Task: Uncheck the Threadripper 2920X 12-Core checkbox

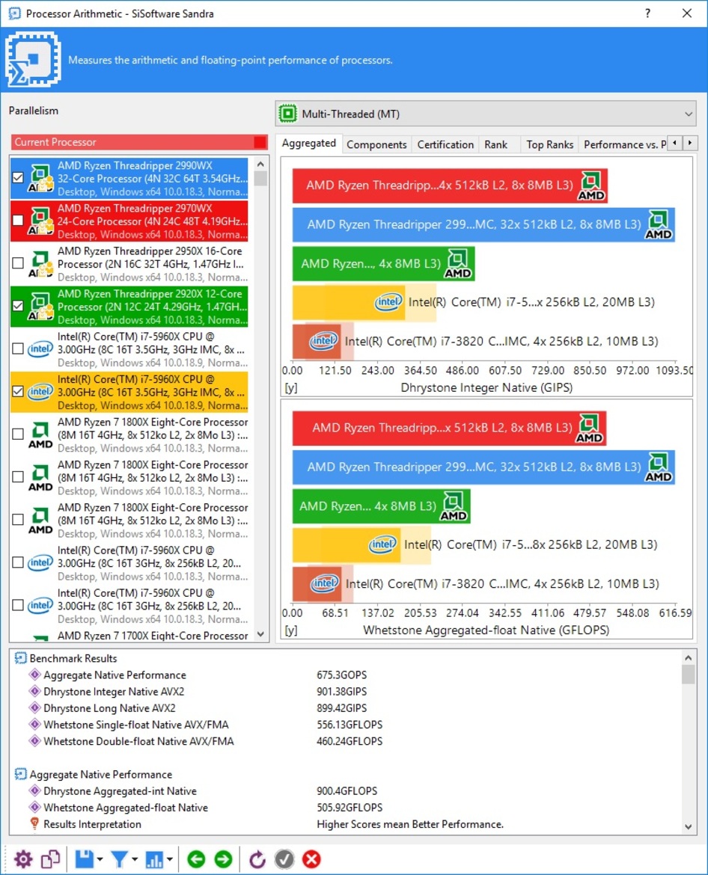Action: (x=18, y=306)
